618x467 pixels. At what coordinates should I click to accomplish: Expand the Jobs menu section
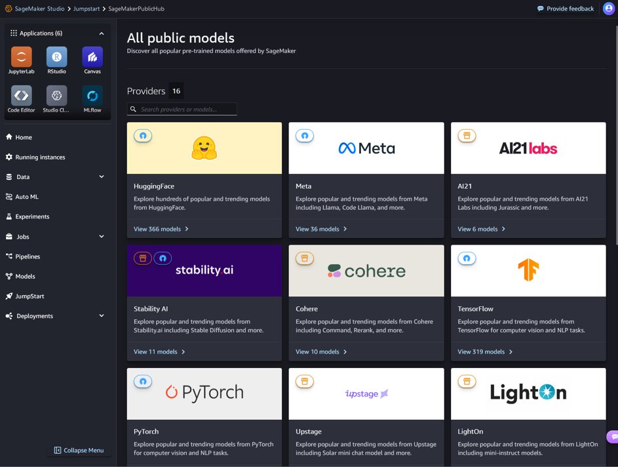102,237
